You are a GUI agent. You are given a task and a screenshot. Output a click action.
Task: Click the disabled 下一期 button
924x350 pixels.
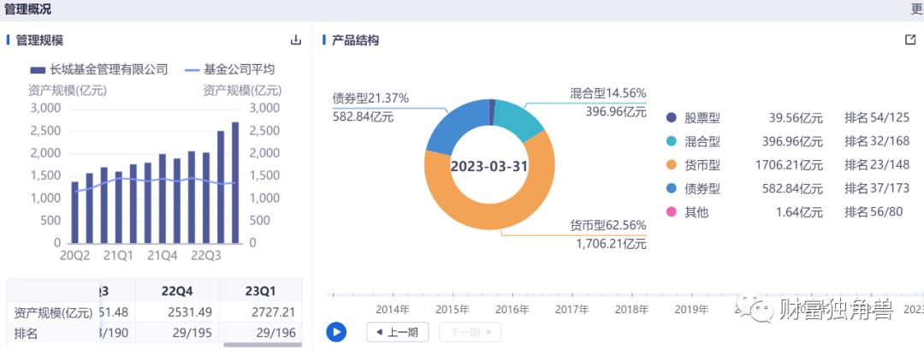pos(470,332)
